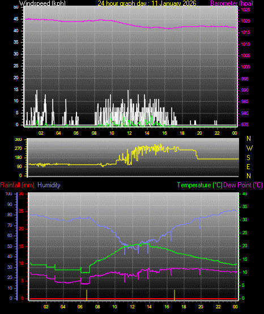This screenshot has width=264, height=314.
Task: Click the Rainfall (mm) legend label
Action: (x=17, y=185)
